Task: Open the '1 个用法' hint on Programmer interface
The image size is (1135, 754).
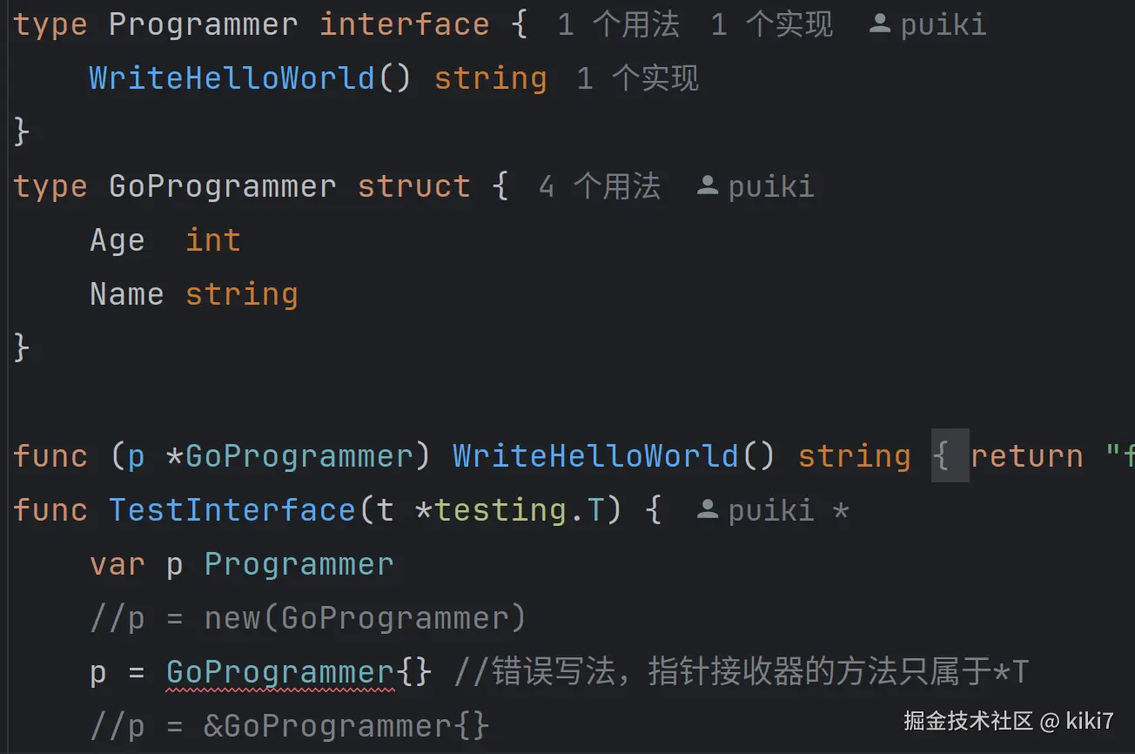Action: (x=618, y=24)
